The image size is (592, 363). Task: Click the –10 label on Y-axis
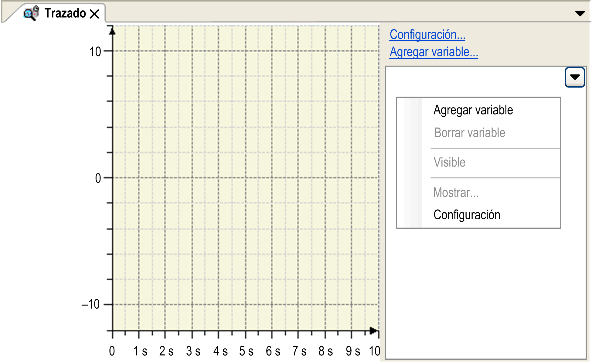tap(90, 304)
